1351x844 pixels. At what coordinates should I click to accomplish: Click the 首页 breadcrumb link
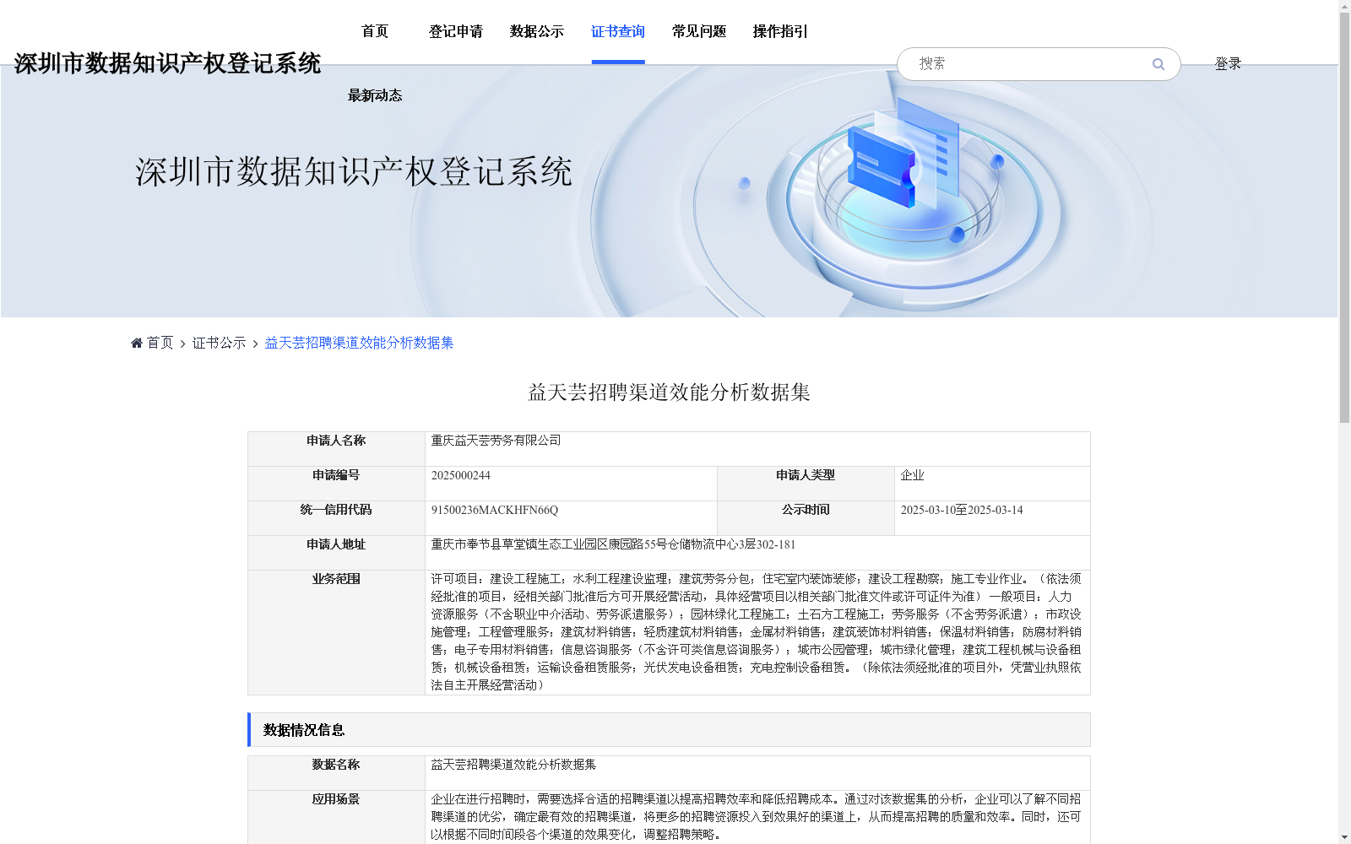(x=160, y=343)
